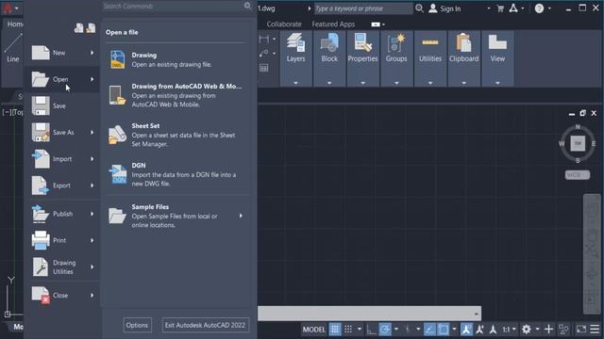Screen dimensions: 604x339
Task: Click the Options button
Action: [x=137, y=325]
